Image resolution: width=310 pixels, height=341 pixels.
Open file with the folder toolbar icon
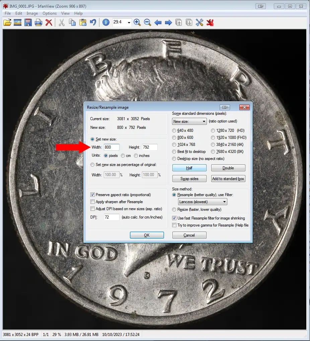tap(7, 22)
